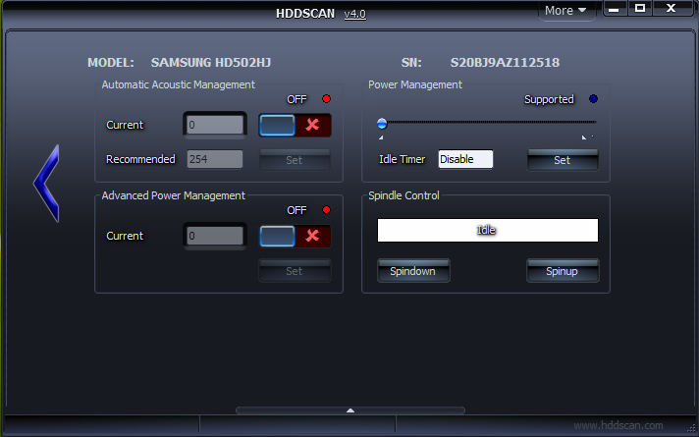Screen dimensions: 699x437
Task: Click the Recommended value field showing 254
Action: pyautogui.click(x=214, y=159)
